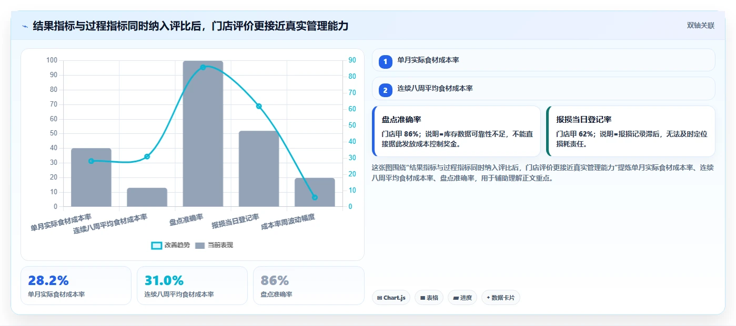Click the icon in 表格 tag

click(422, 298)
